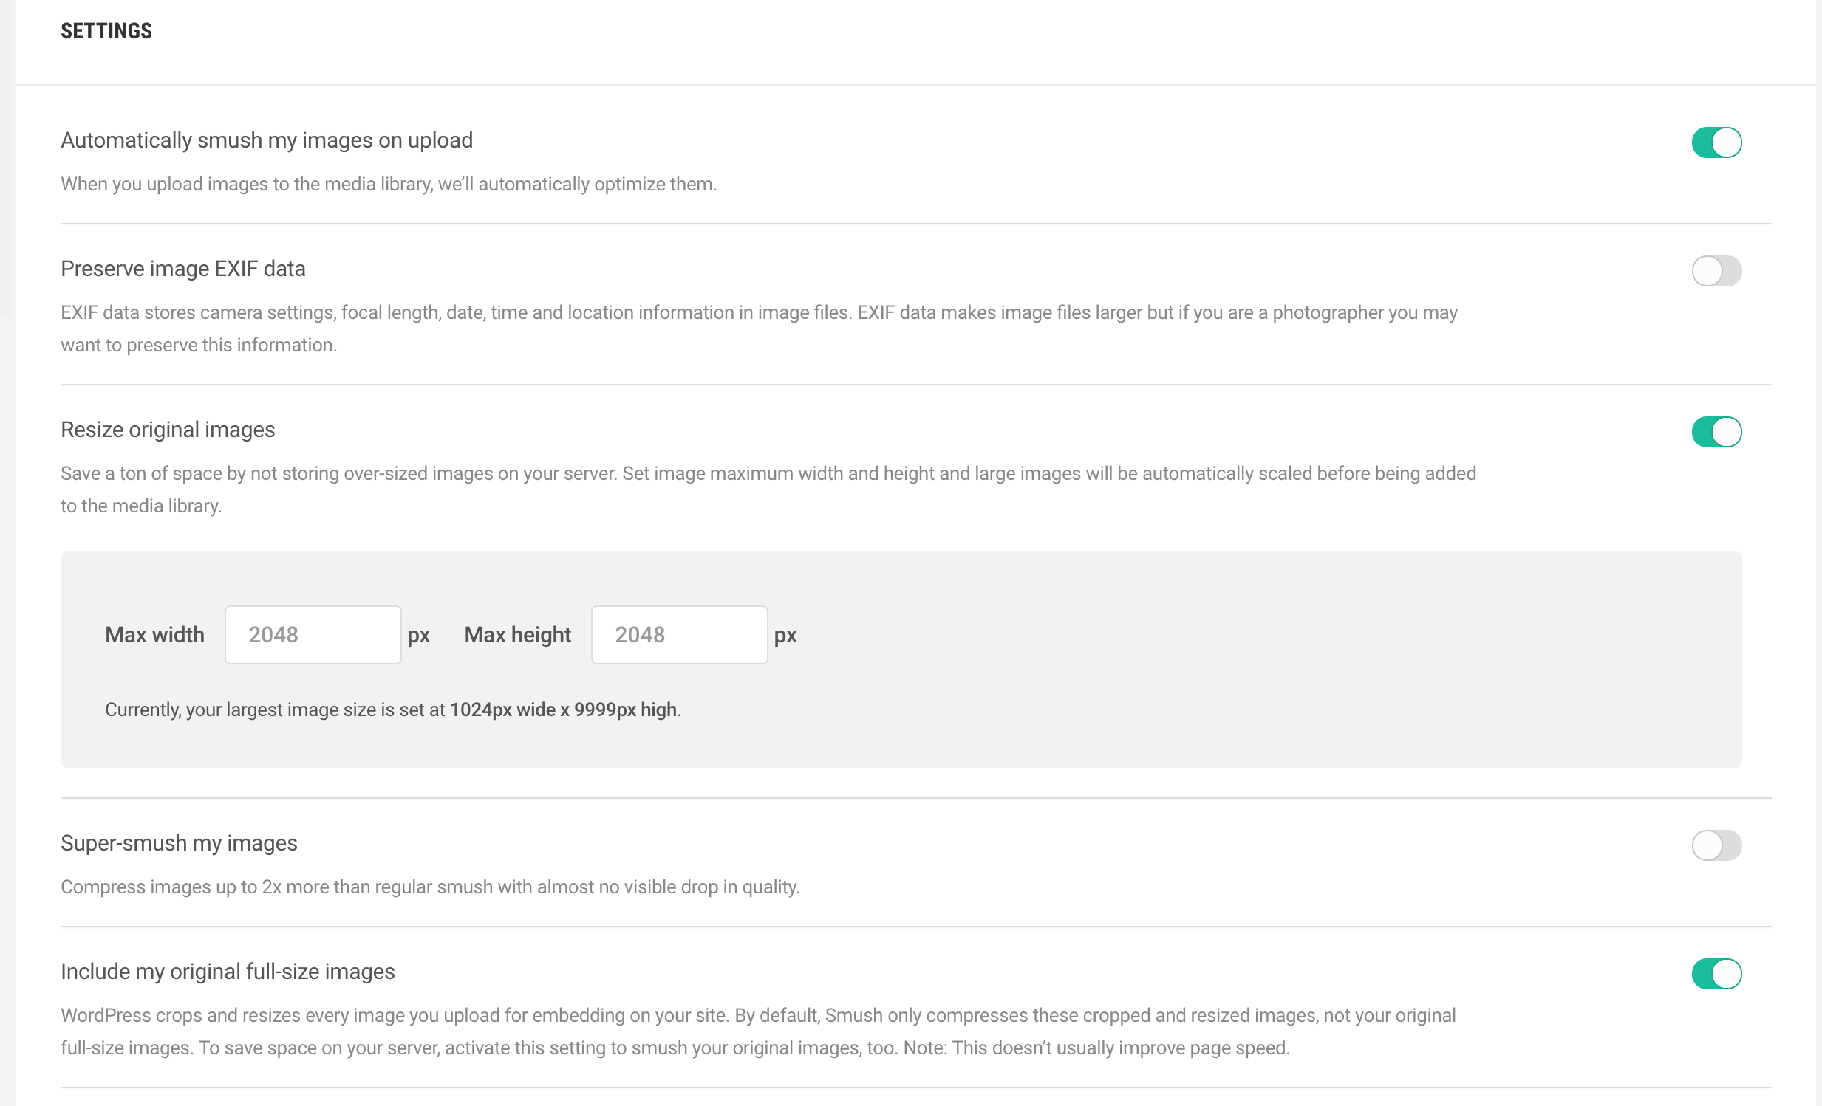Click the 'Compress images up to 2x' description
1822x1106 pixels.
point(430,887)
